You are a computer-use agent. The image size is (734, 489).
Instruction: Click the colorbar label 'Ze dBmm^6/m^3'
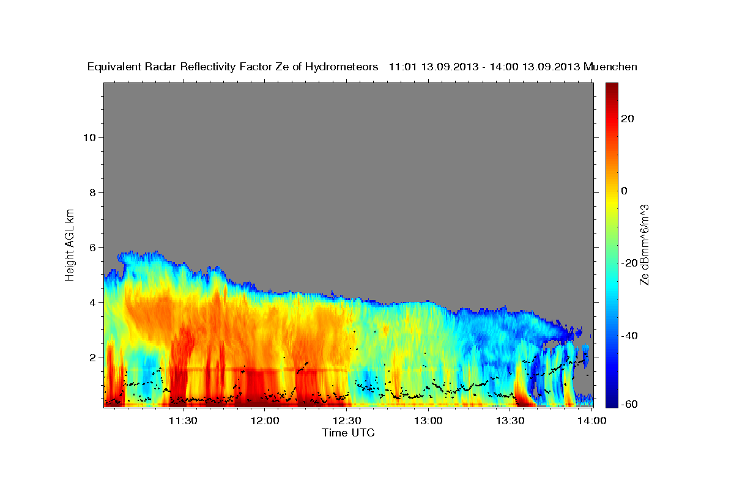coord(644,244)
